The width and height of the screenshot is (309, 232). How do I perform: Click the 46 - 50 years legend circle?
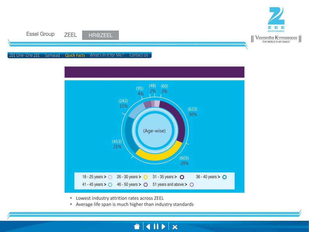point(145,185)
